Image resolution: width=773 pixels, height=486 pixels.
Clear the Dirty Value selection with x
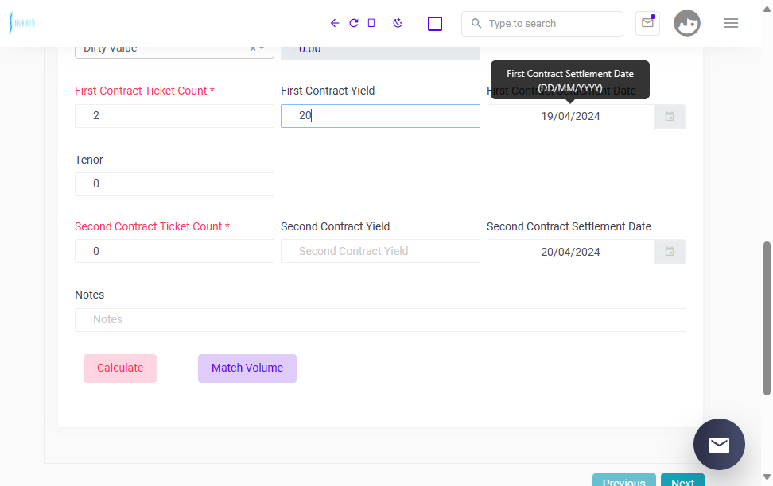click(252, 48)
